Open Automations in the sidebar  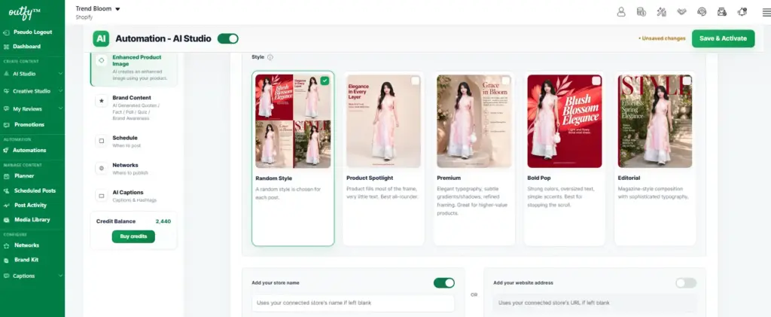point(29,151)
